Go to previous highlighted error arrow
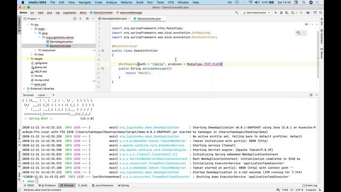 coord(313,24)
